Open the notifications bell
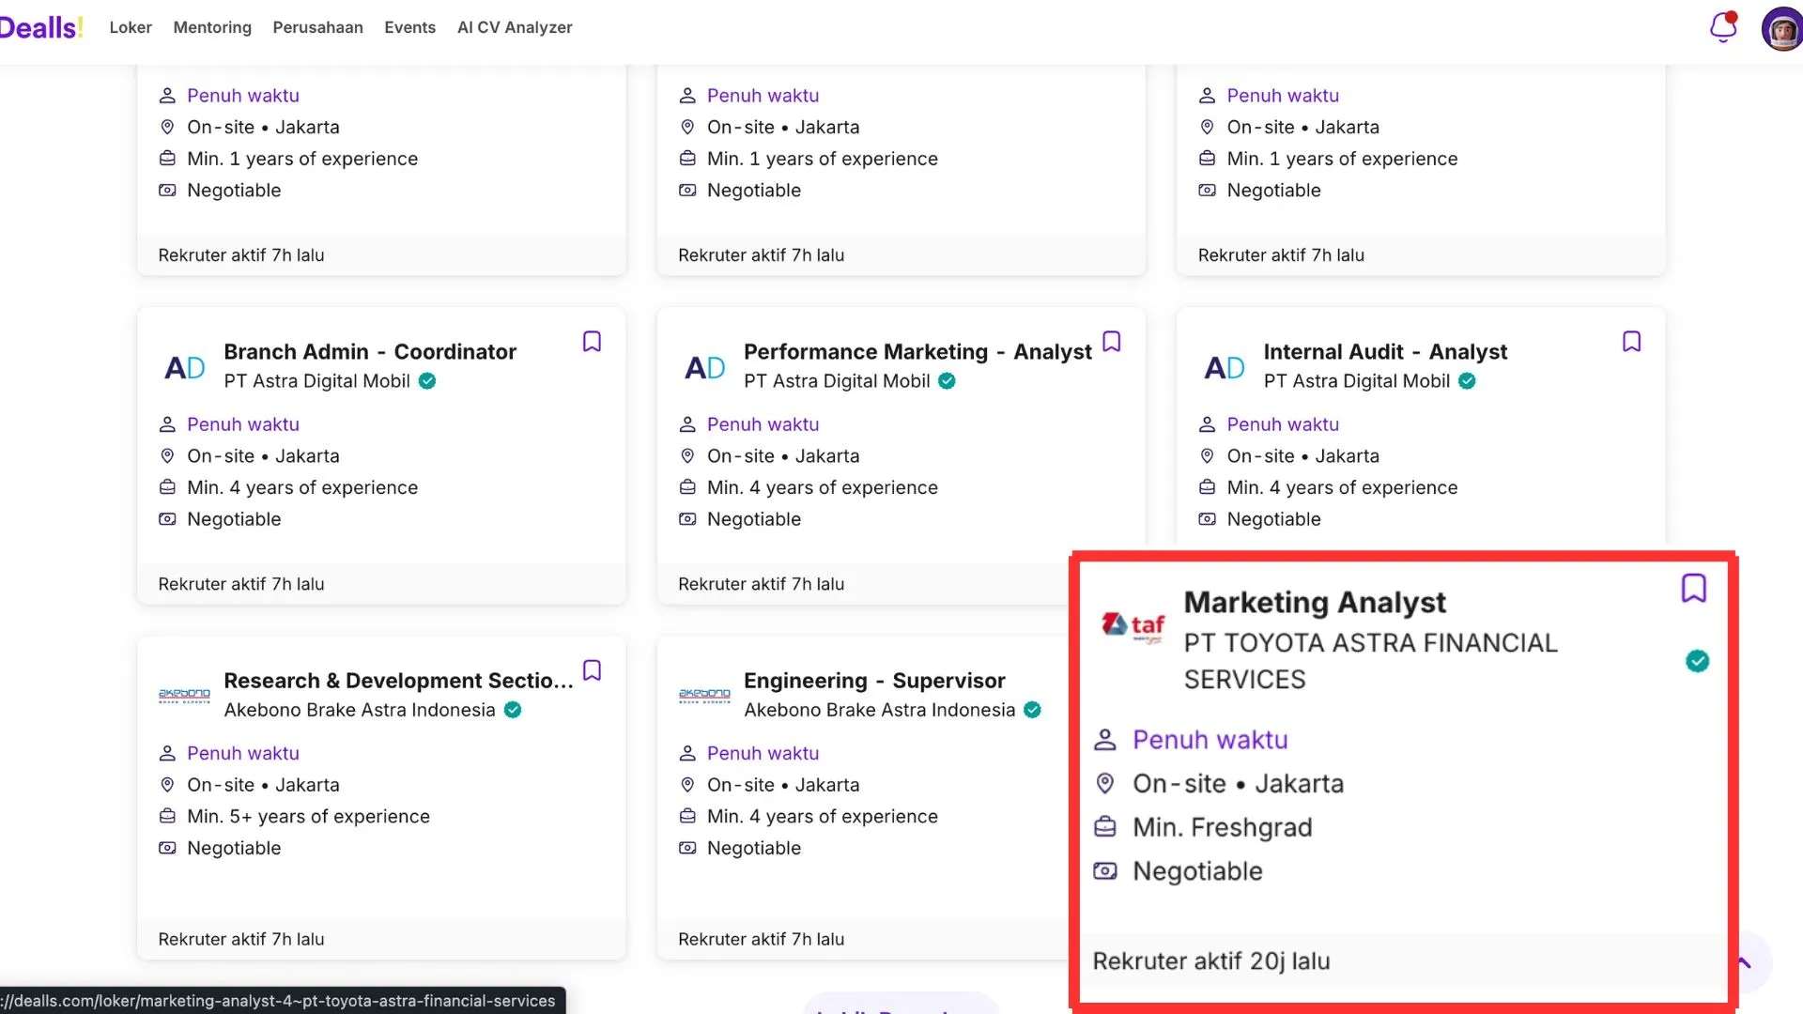Viewport: 1803px width, 1014px height. [x=1723, y=27]
